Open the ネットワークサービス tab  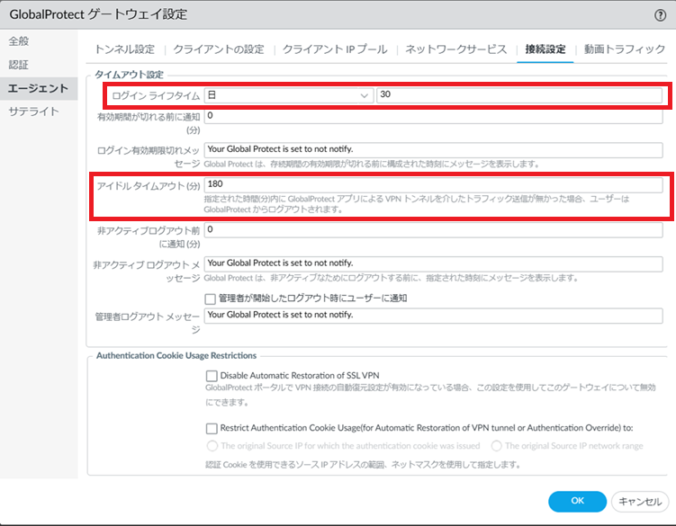(x=456, y=49)
